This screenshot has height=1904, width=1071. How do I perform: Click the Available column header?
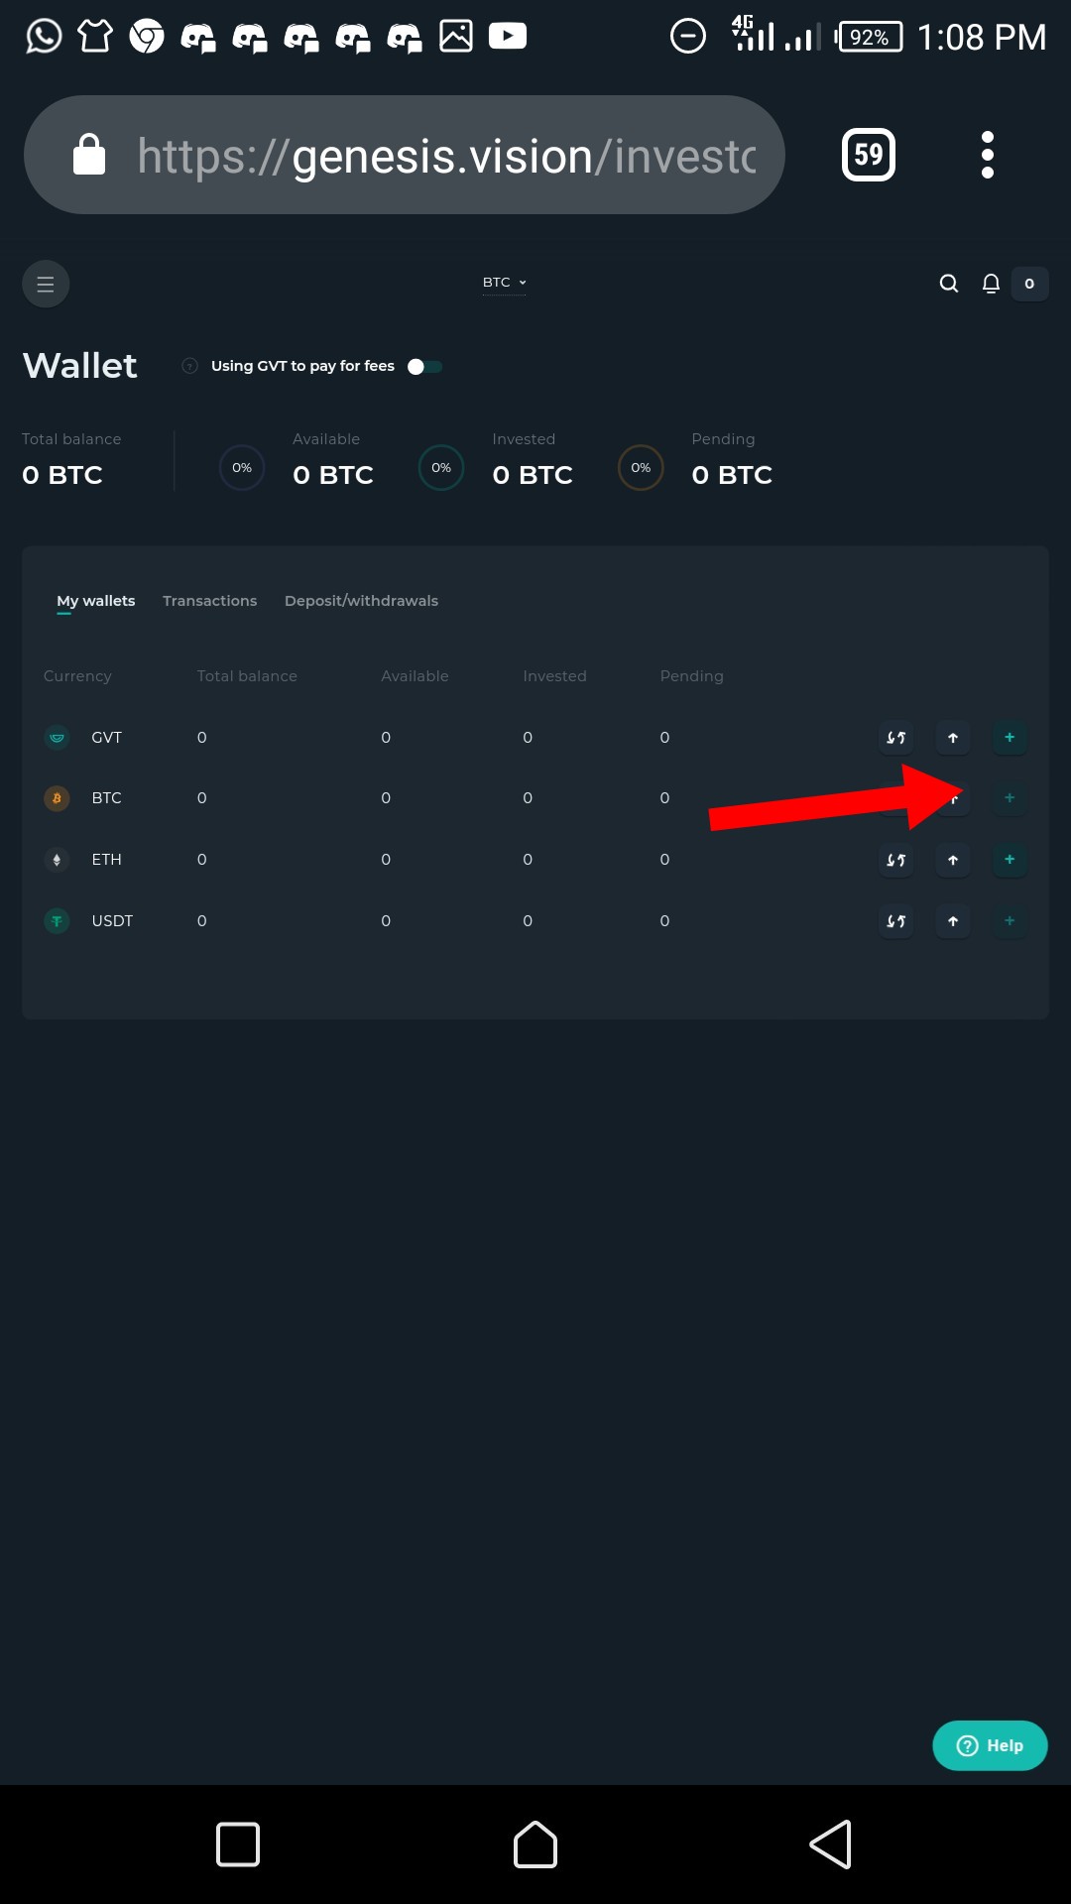(415, 676)
